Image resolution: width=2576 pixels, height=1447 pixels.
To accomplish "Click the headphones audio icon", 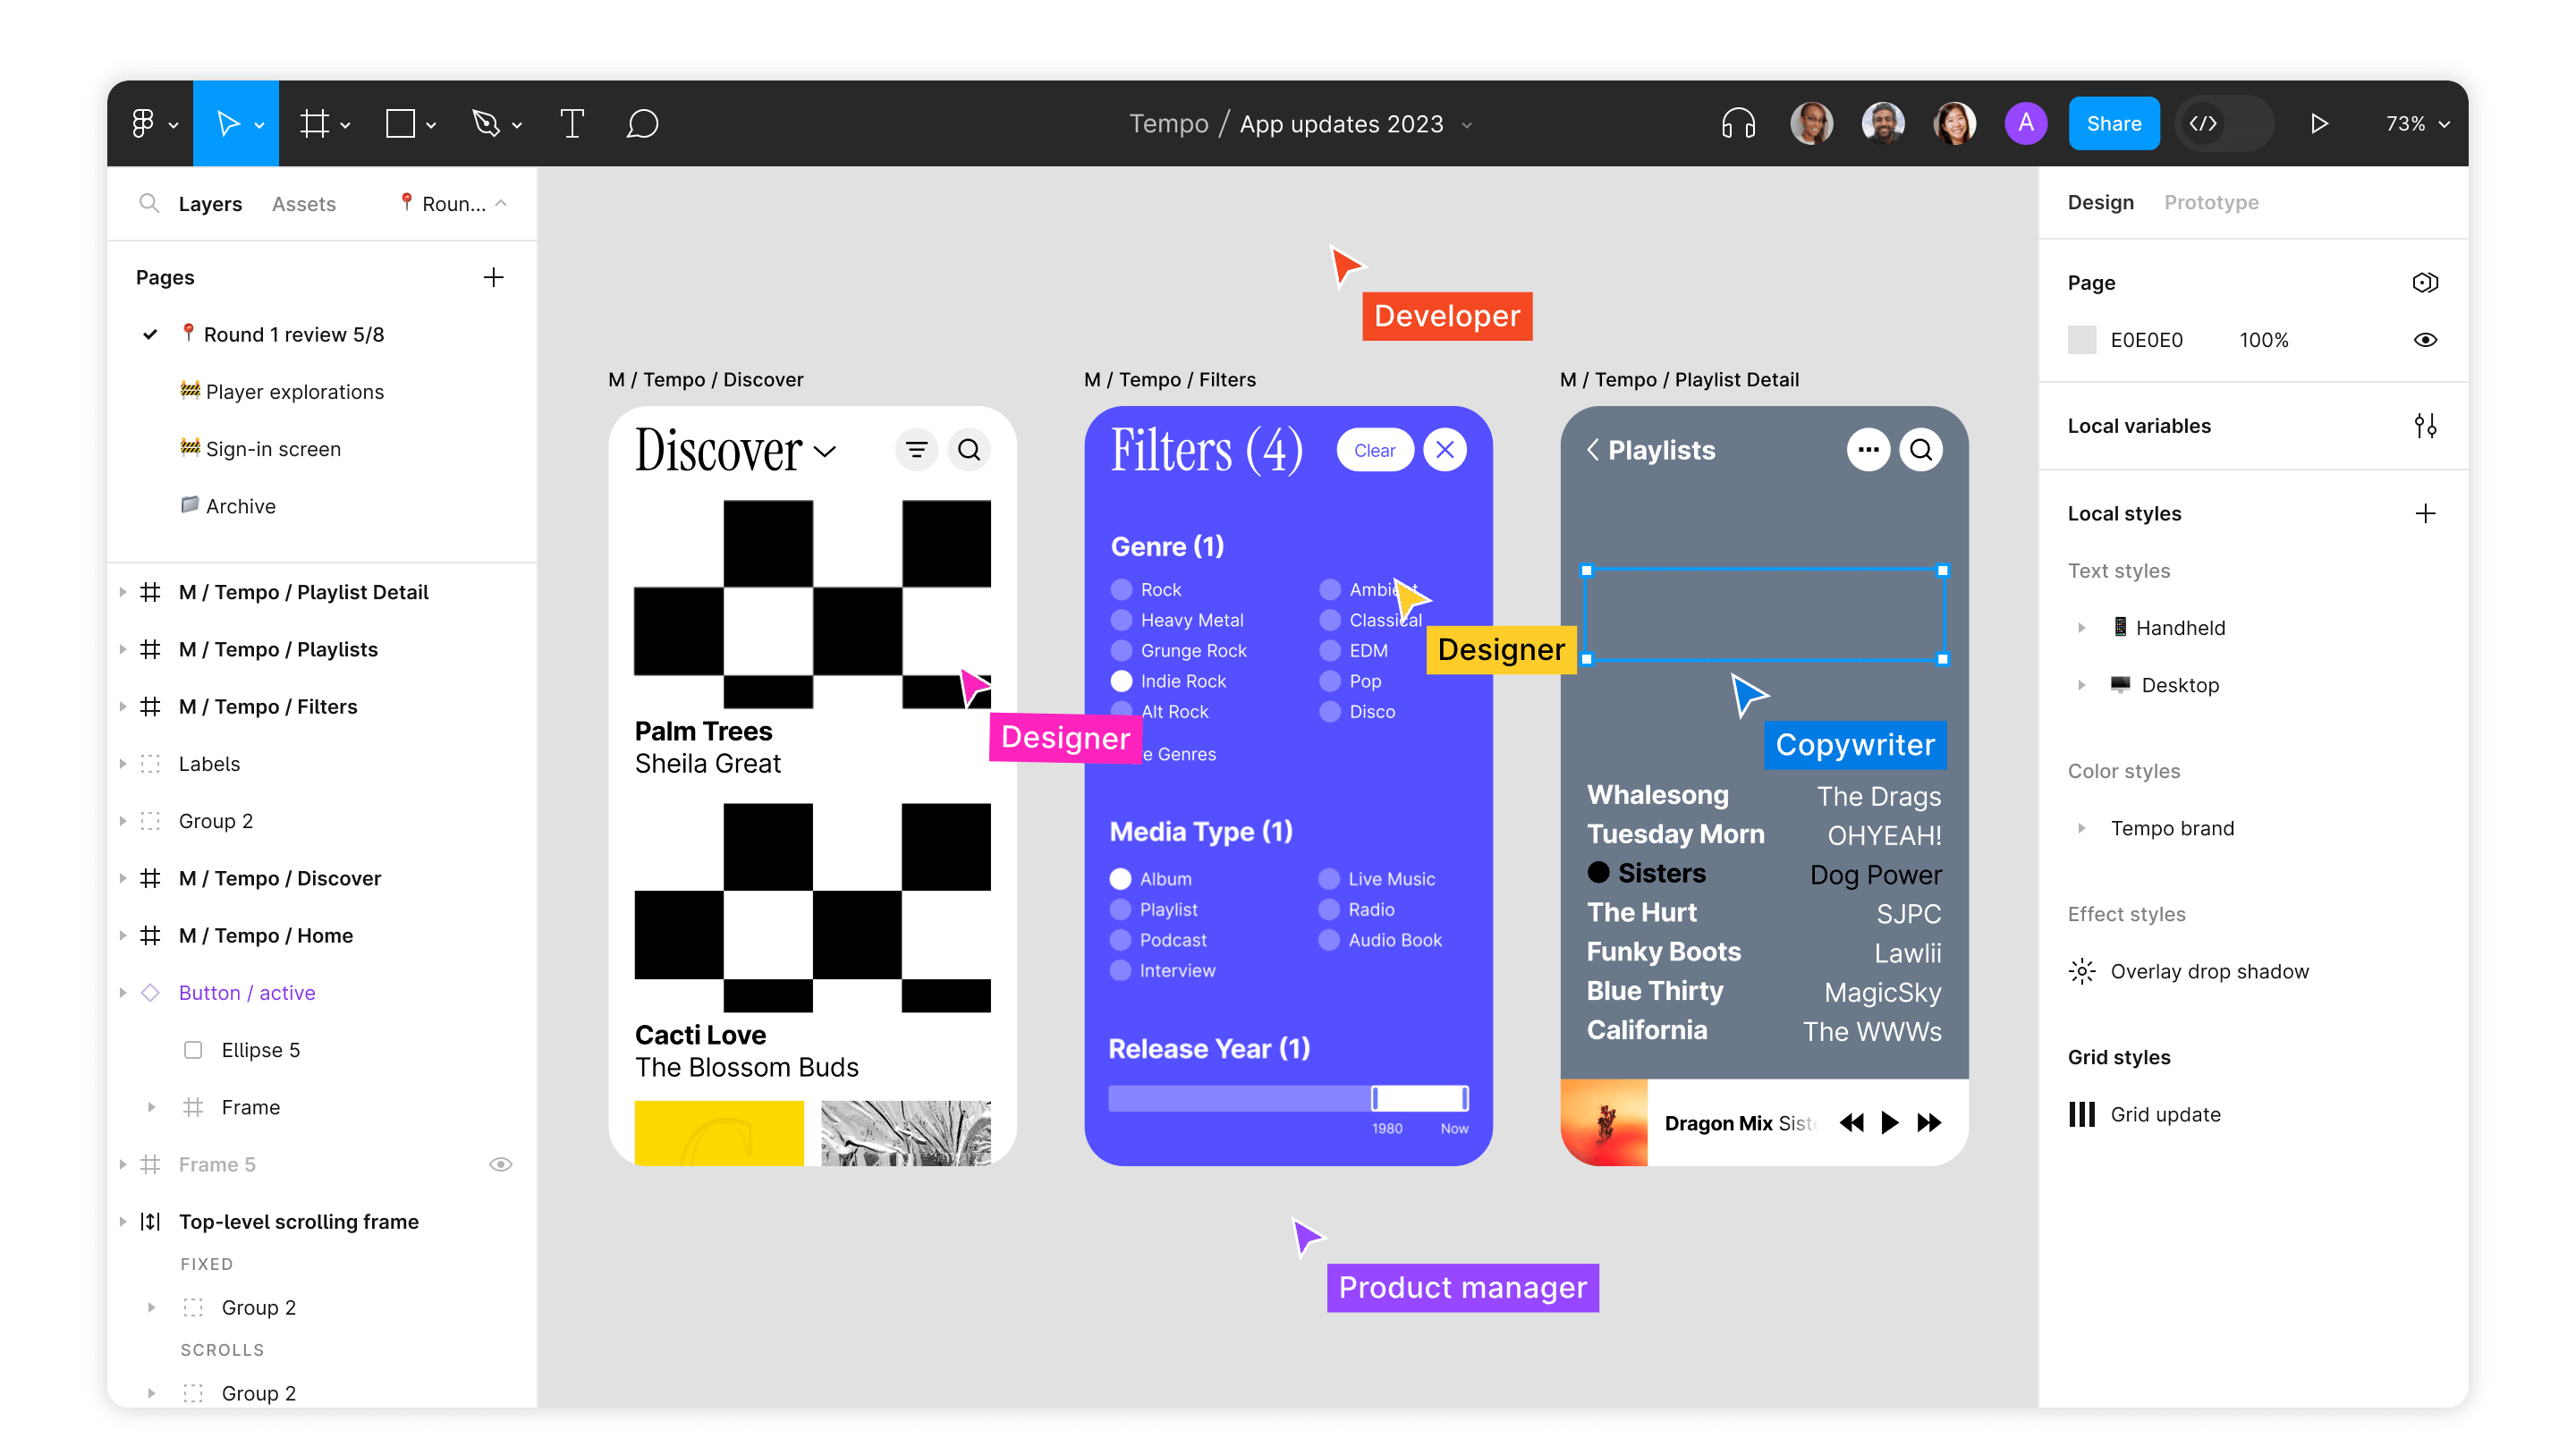I will [1737, 123].
